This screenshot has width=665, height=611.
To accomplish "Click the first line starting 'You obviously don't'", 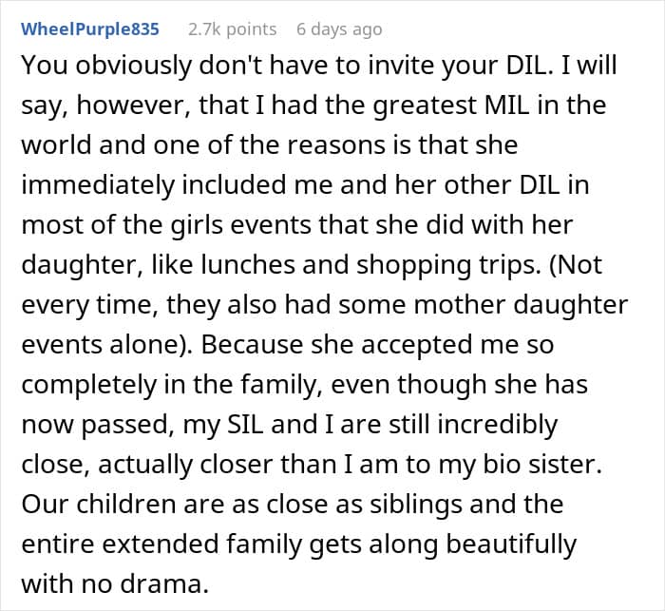I will (x=318, y=66).
